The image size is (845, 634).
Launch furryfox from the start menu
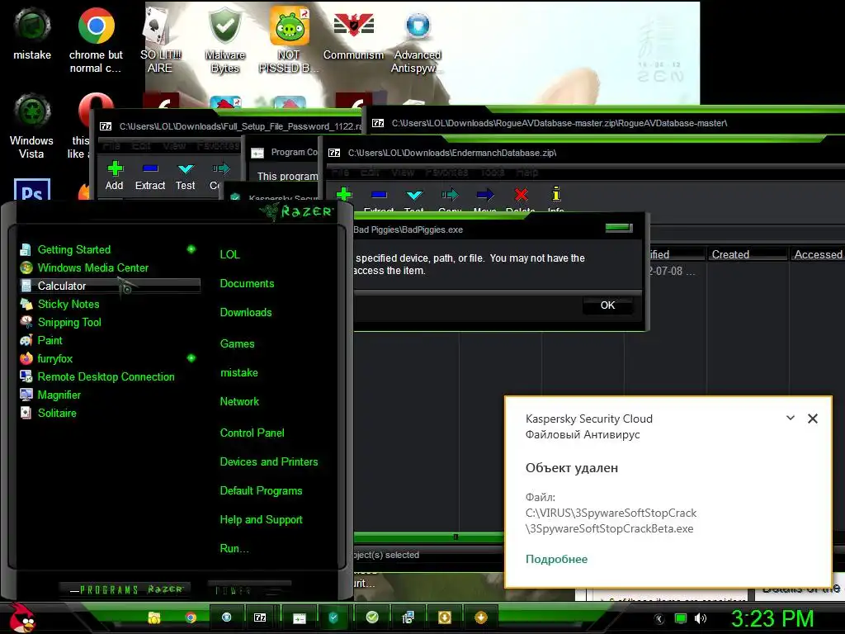pyautogui.click(x=110, y=358)
